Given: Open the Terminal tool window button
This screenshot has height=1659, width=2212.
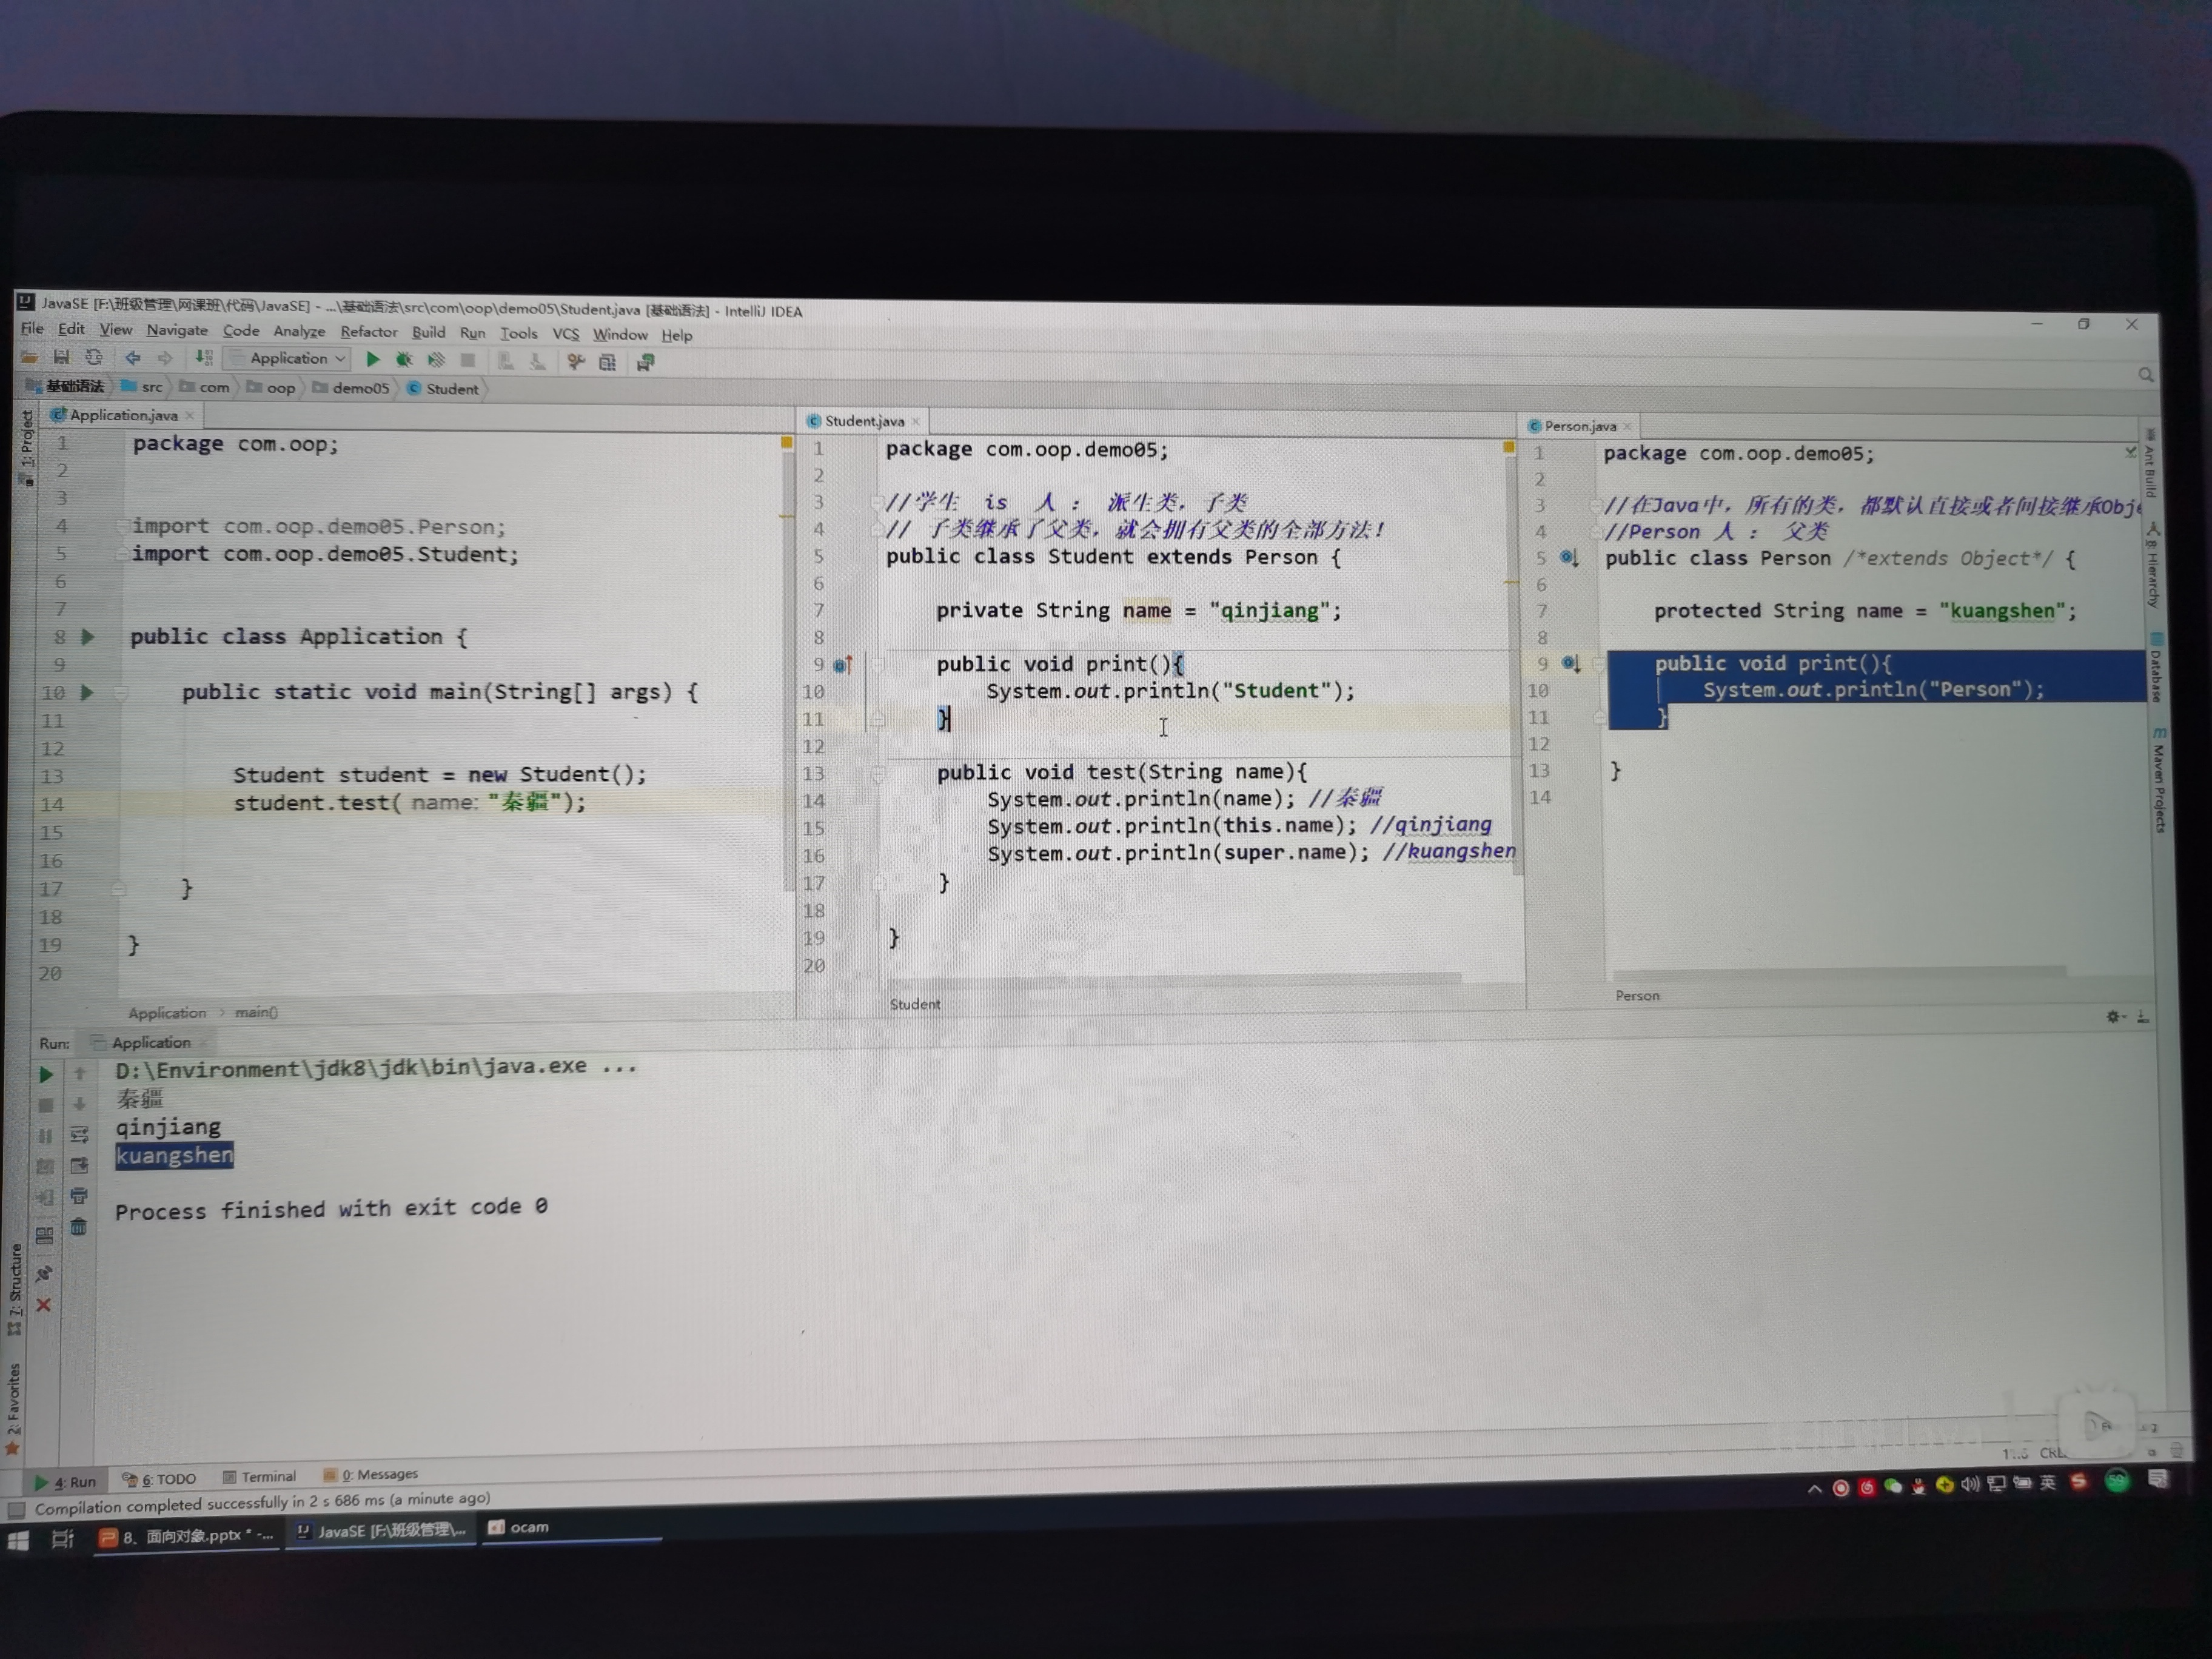Looking at the screenshot, I should point(259,1476).
